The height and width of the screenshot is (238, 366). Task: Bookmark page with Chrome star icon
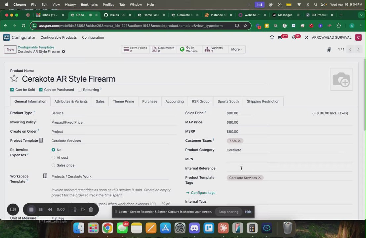(x=245, y=26)
